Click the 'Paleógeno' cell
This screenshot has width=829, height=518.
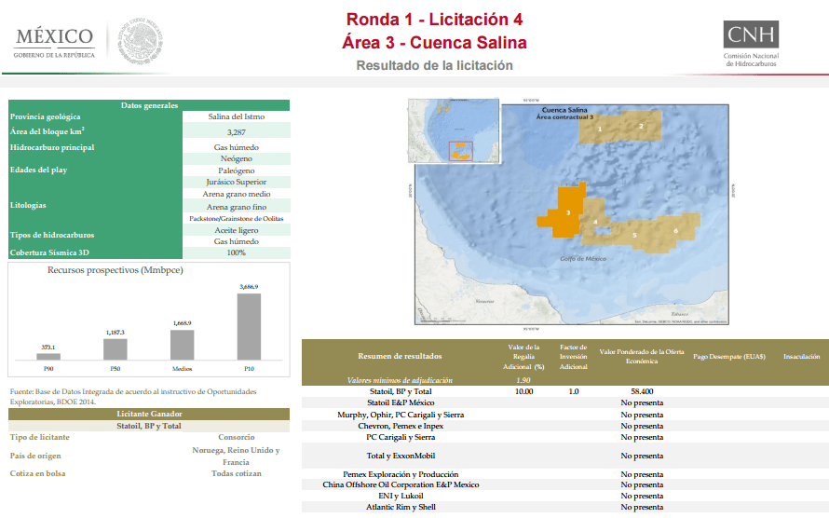tap(237, 170)
